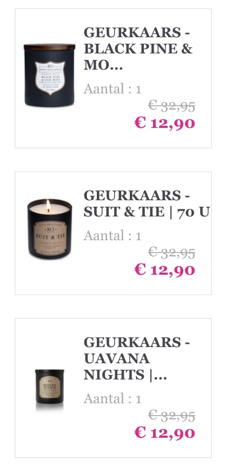Viewport: 225px width, 475px height.
Task: Click the crossed-out €32,95 price for Black Pine
Action: click(x=171, y=106)
